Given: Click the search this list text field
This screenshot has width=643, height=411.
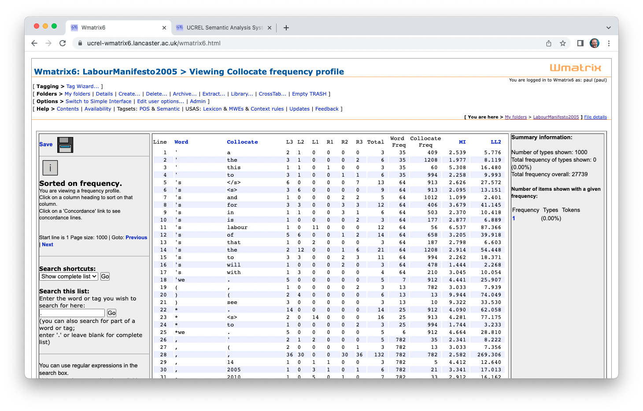Looking at the screenshot, I should click(x=72, y=313).
